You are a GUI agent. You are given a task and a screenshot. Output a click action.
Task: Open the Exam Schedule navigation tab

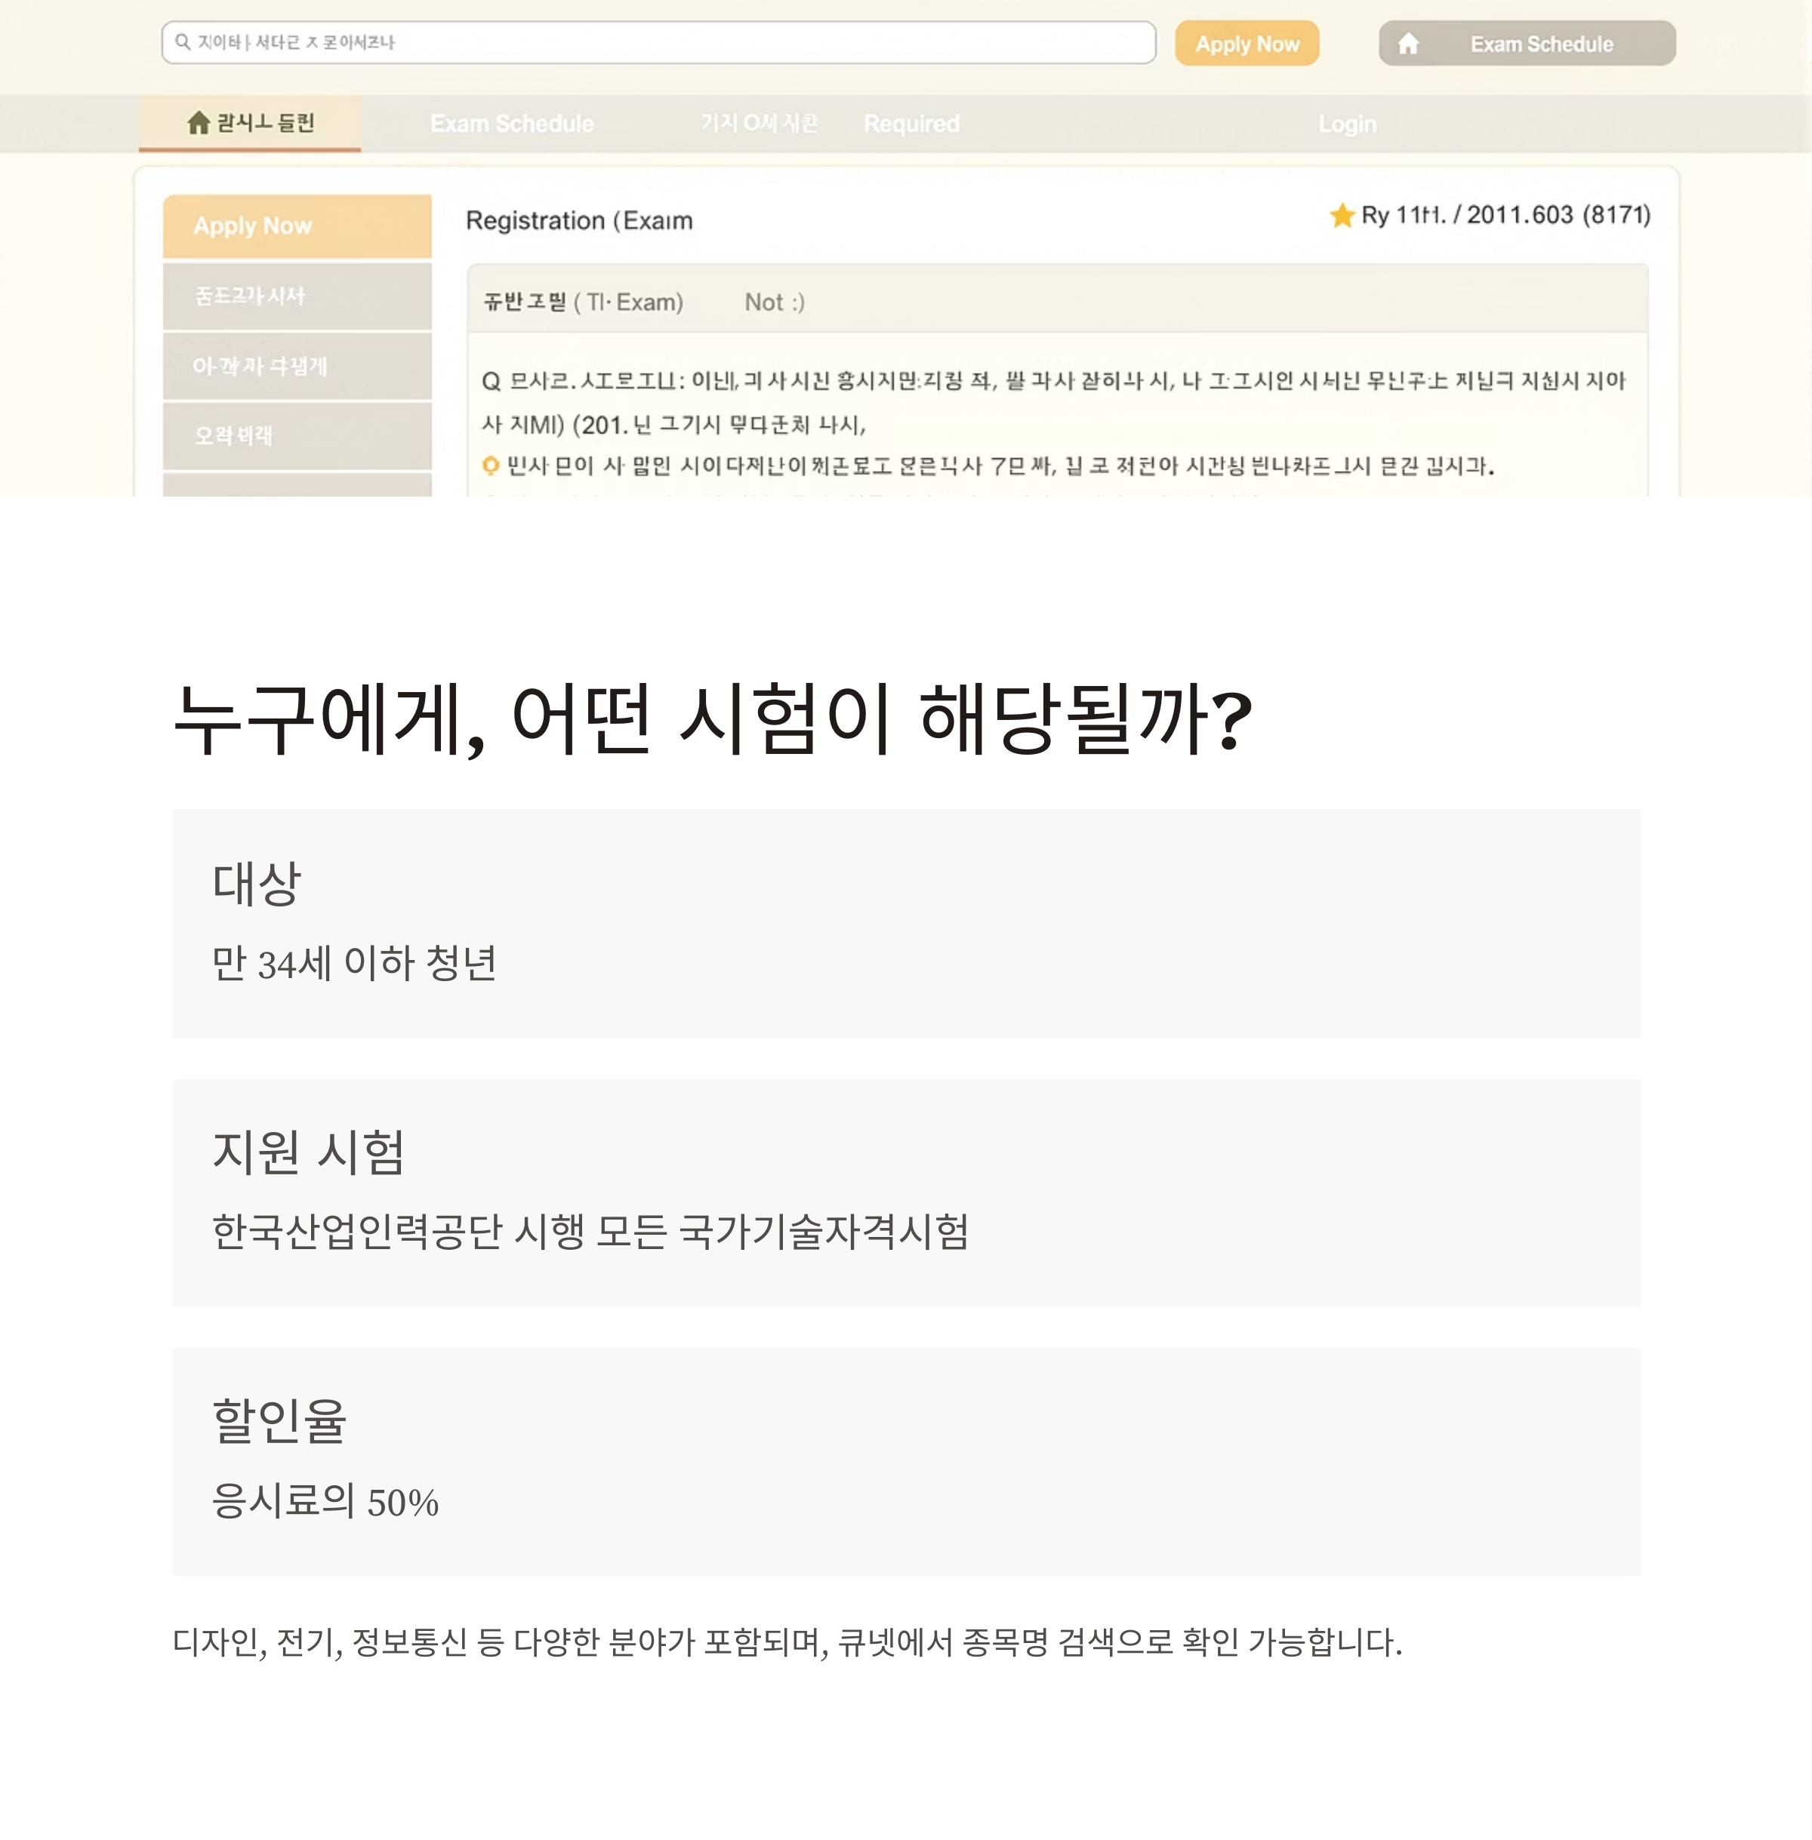(x=511, y=124)
